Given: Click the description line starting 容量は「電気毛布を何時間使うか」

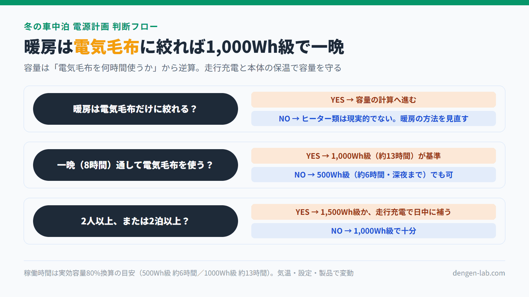Looking at the screenshot, I should pyautogui.click(x=183, y=68).
